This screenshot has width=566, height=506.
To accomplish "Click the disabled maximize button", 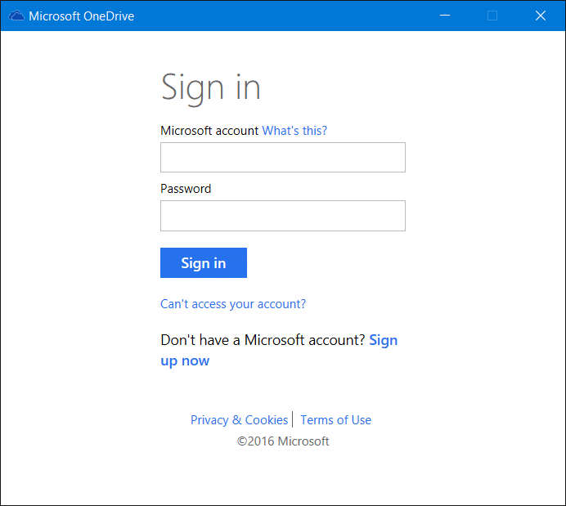I will click(492, 16).
